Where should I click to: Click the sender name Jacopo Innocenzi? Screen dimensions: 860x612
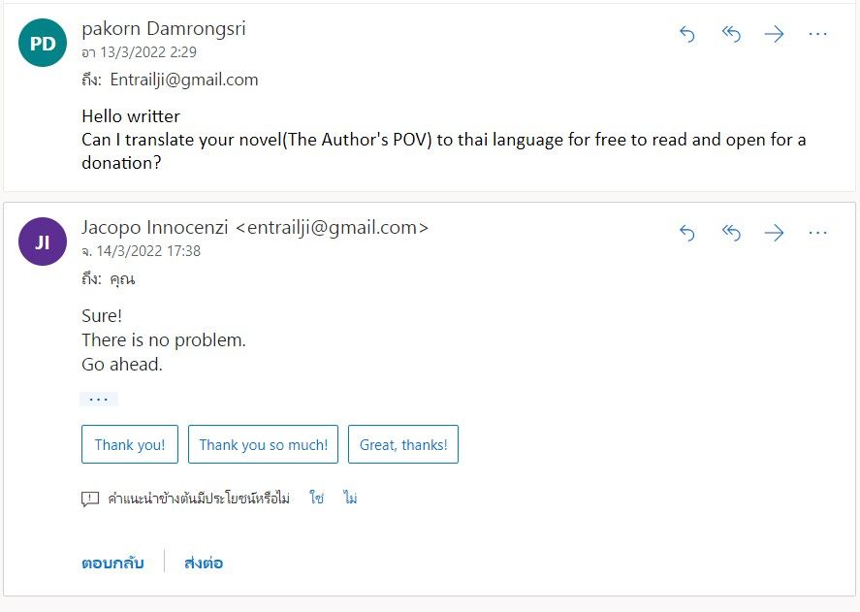(155, 227)
